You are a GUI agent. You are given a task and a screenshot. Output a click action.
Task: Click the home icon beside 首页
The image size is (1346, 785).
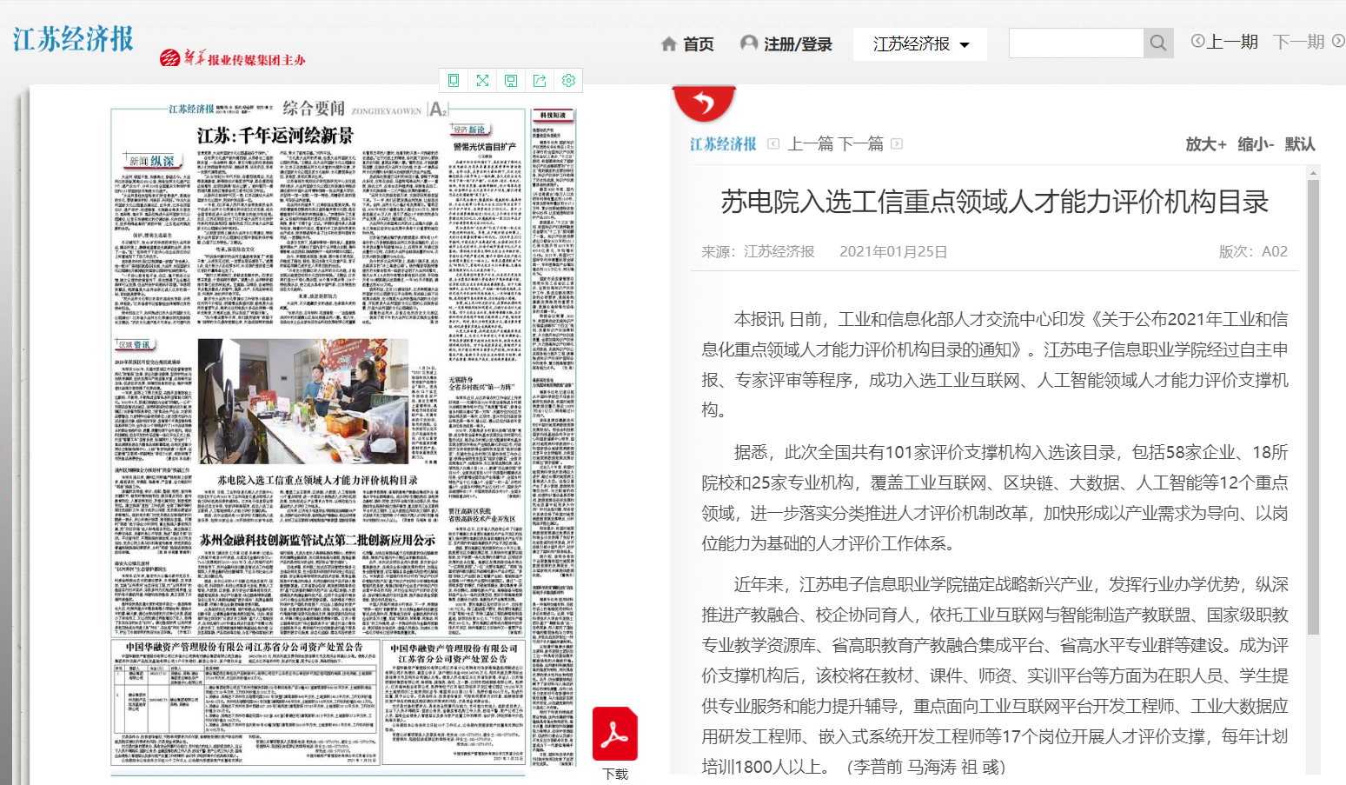click(x=668, y=43)
